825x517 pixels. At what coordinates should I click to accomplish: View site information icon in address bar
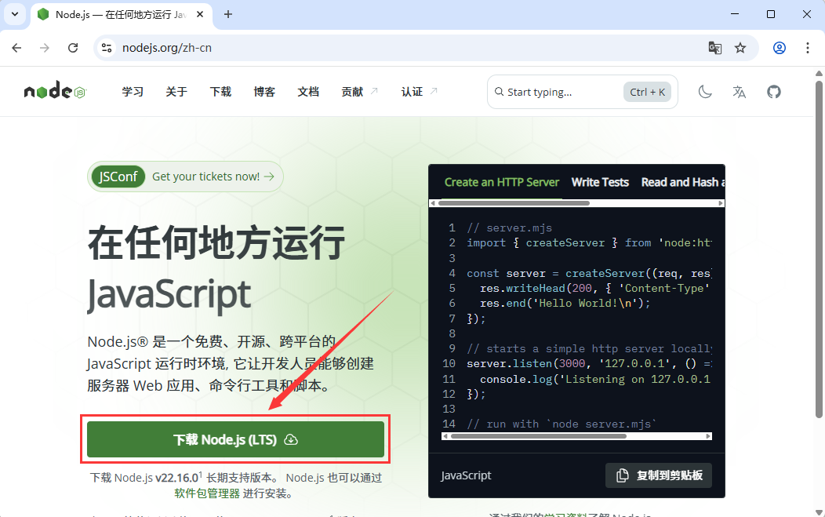point(107,48)
